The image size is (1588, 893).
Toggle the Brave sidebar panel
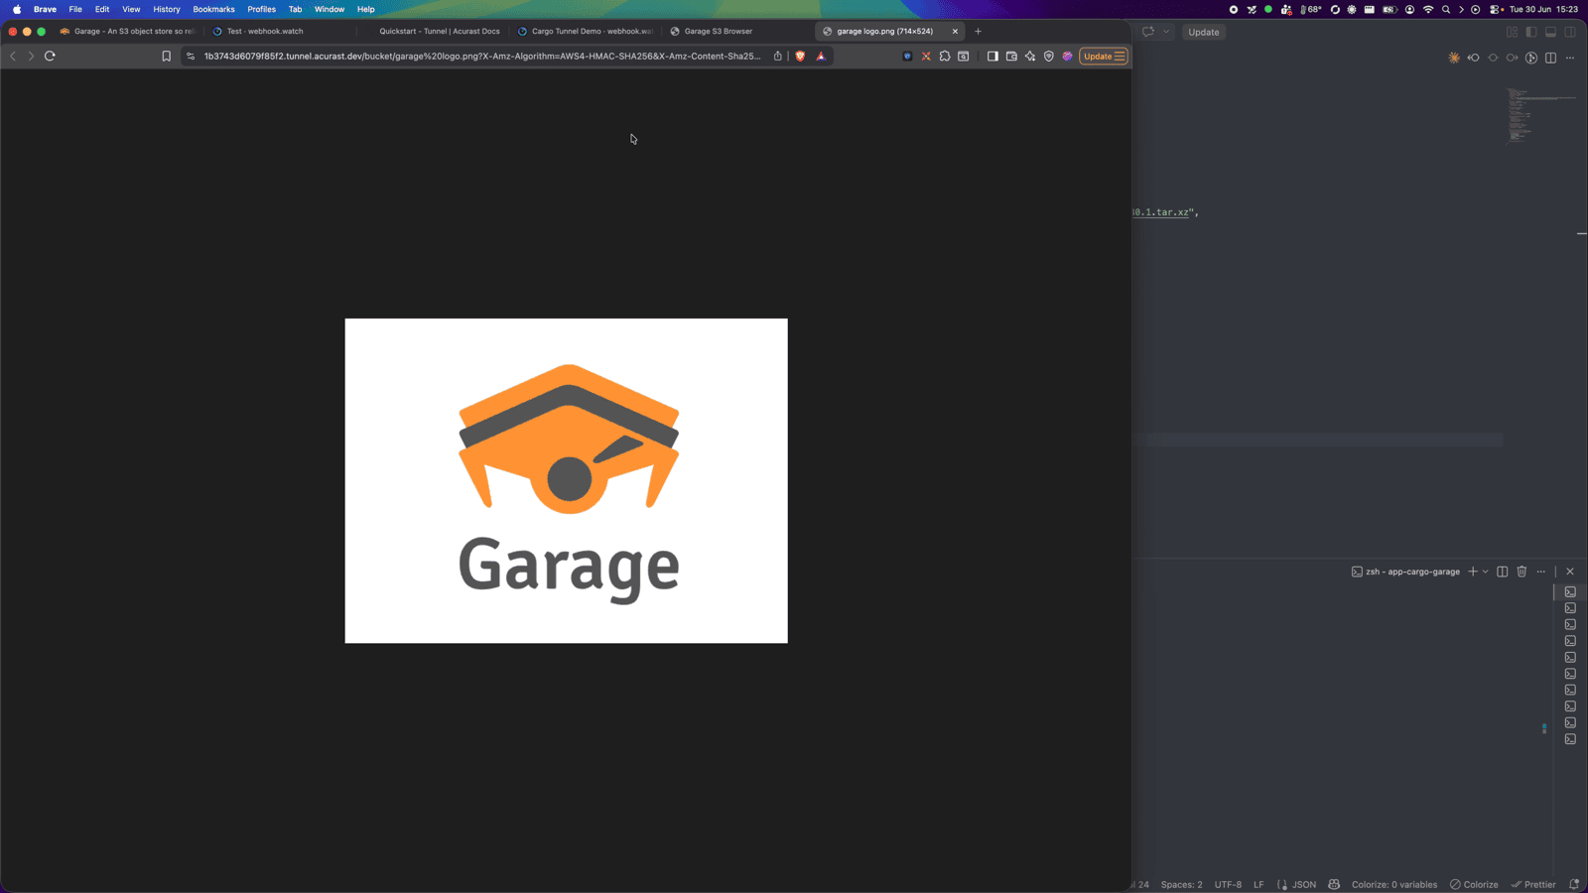coord(992,56)
